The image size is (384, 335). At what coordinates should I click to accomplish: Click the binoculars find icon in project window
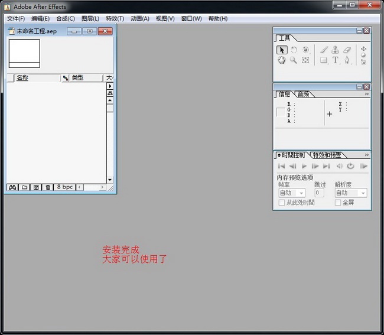tap(12, 187)
